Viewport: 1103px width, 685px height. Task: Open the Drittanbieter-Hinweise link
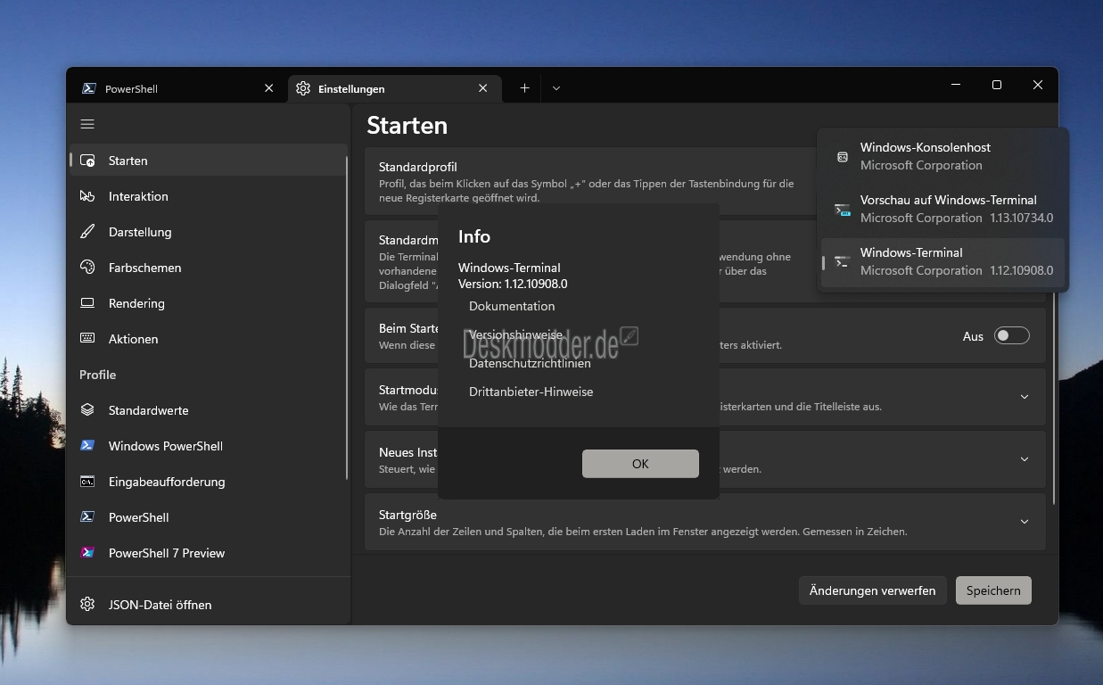click(x=531, y=392)
